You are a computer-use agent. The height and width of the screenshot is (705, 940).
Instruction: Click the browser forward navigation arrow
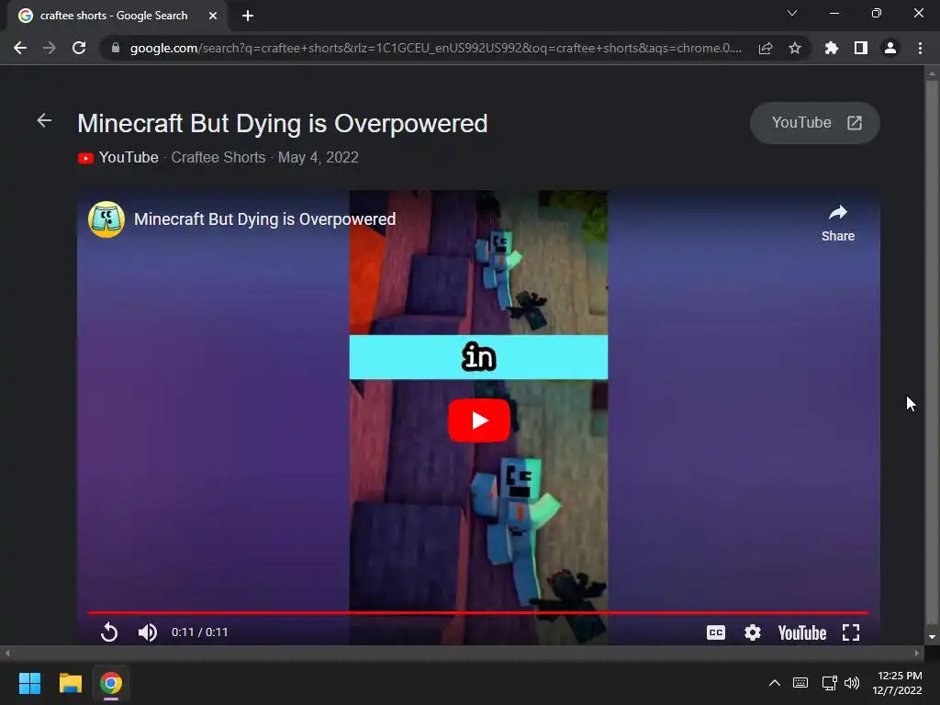point(50,48)
